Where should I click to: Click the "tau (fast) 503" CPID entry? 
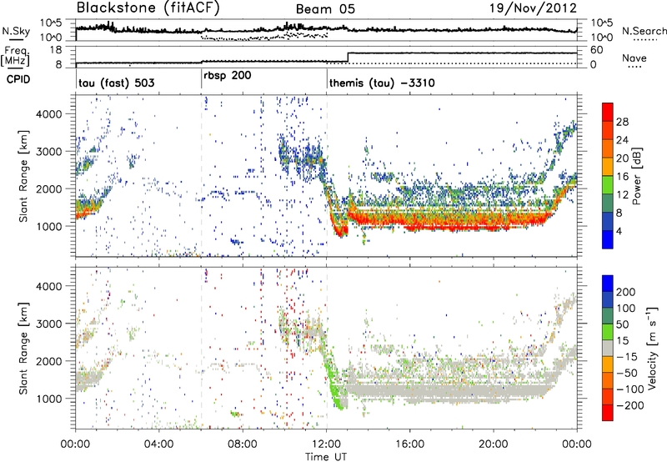point(117,83)
